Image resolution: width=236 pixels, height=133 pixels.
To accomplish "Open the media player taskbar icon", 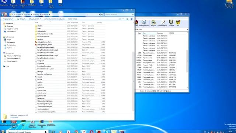I will (60, 132).
